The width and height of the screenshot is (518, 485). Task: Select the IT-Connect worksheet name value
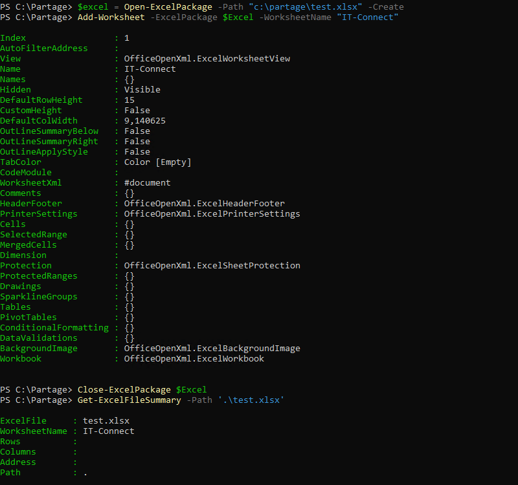[x=366, y=17]
